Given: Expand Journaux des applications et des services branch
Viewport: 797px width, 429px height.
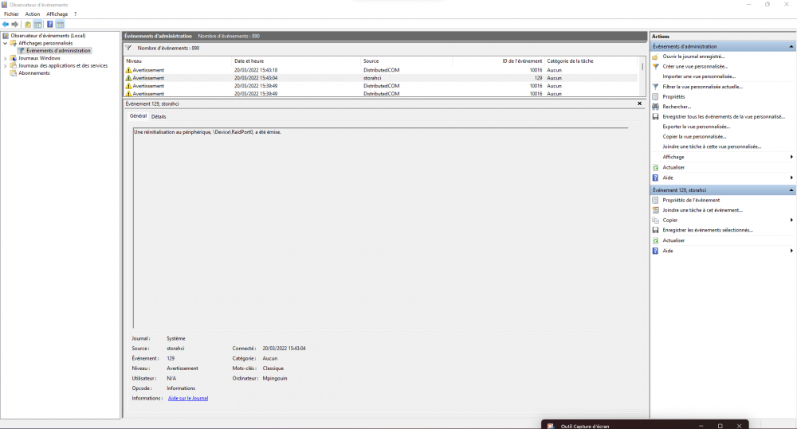Looking at the screenshot, I should tap(6, 65).
